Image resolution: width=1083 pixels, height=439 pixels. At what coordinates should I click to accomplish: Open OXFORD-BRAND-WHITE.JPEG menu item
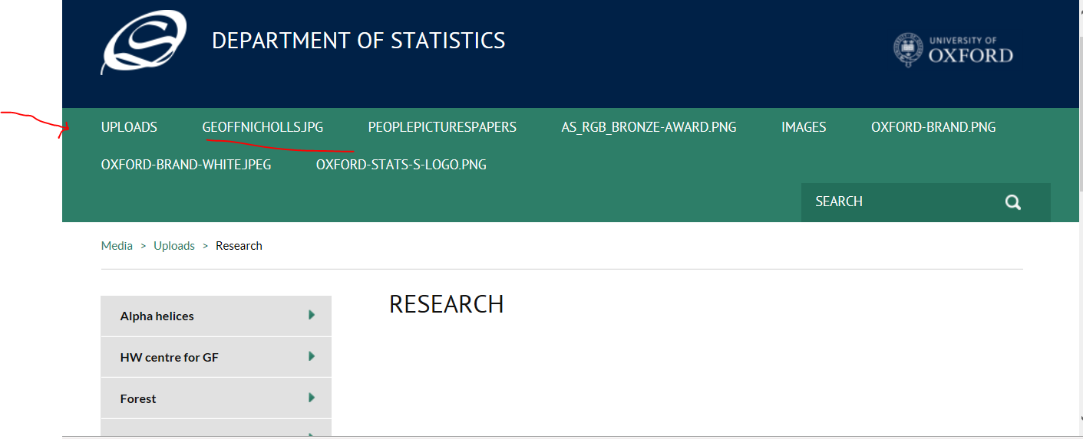(x=186, y=165)
